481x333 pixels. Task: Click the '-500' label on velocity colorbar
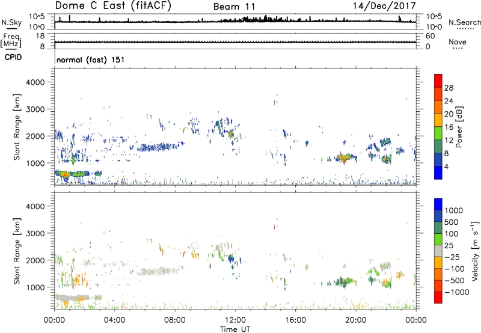(x=455, y=281)
